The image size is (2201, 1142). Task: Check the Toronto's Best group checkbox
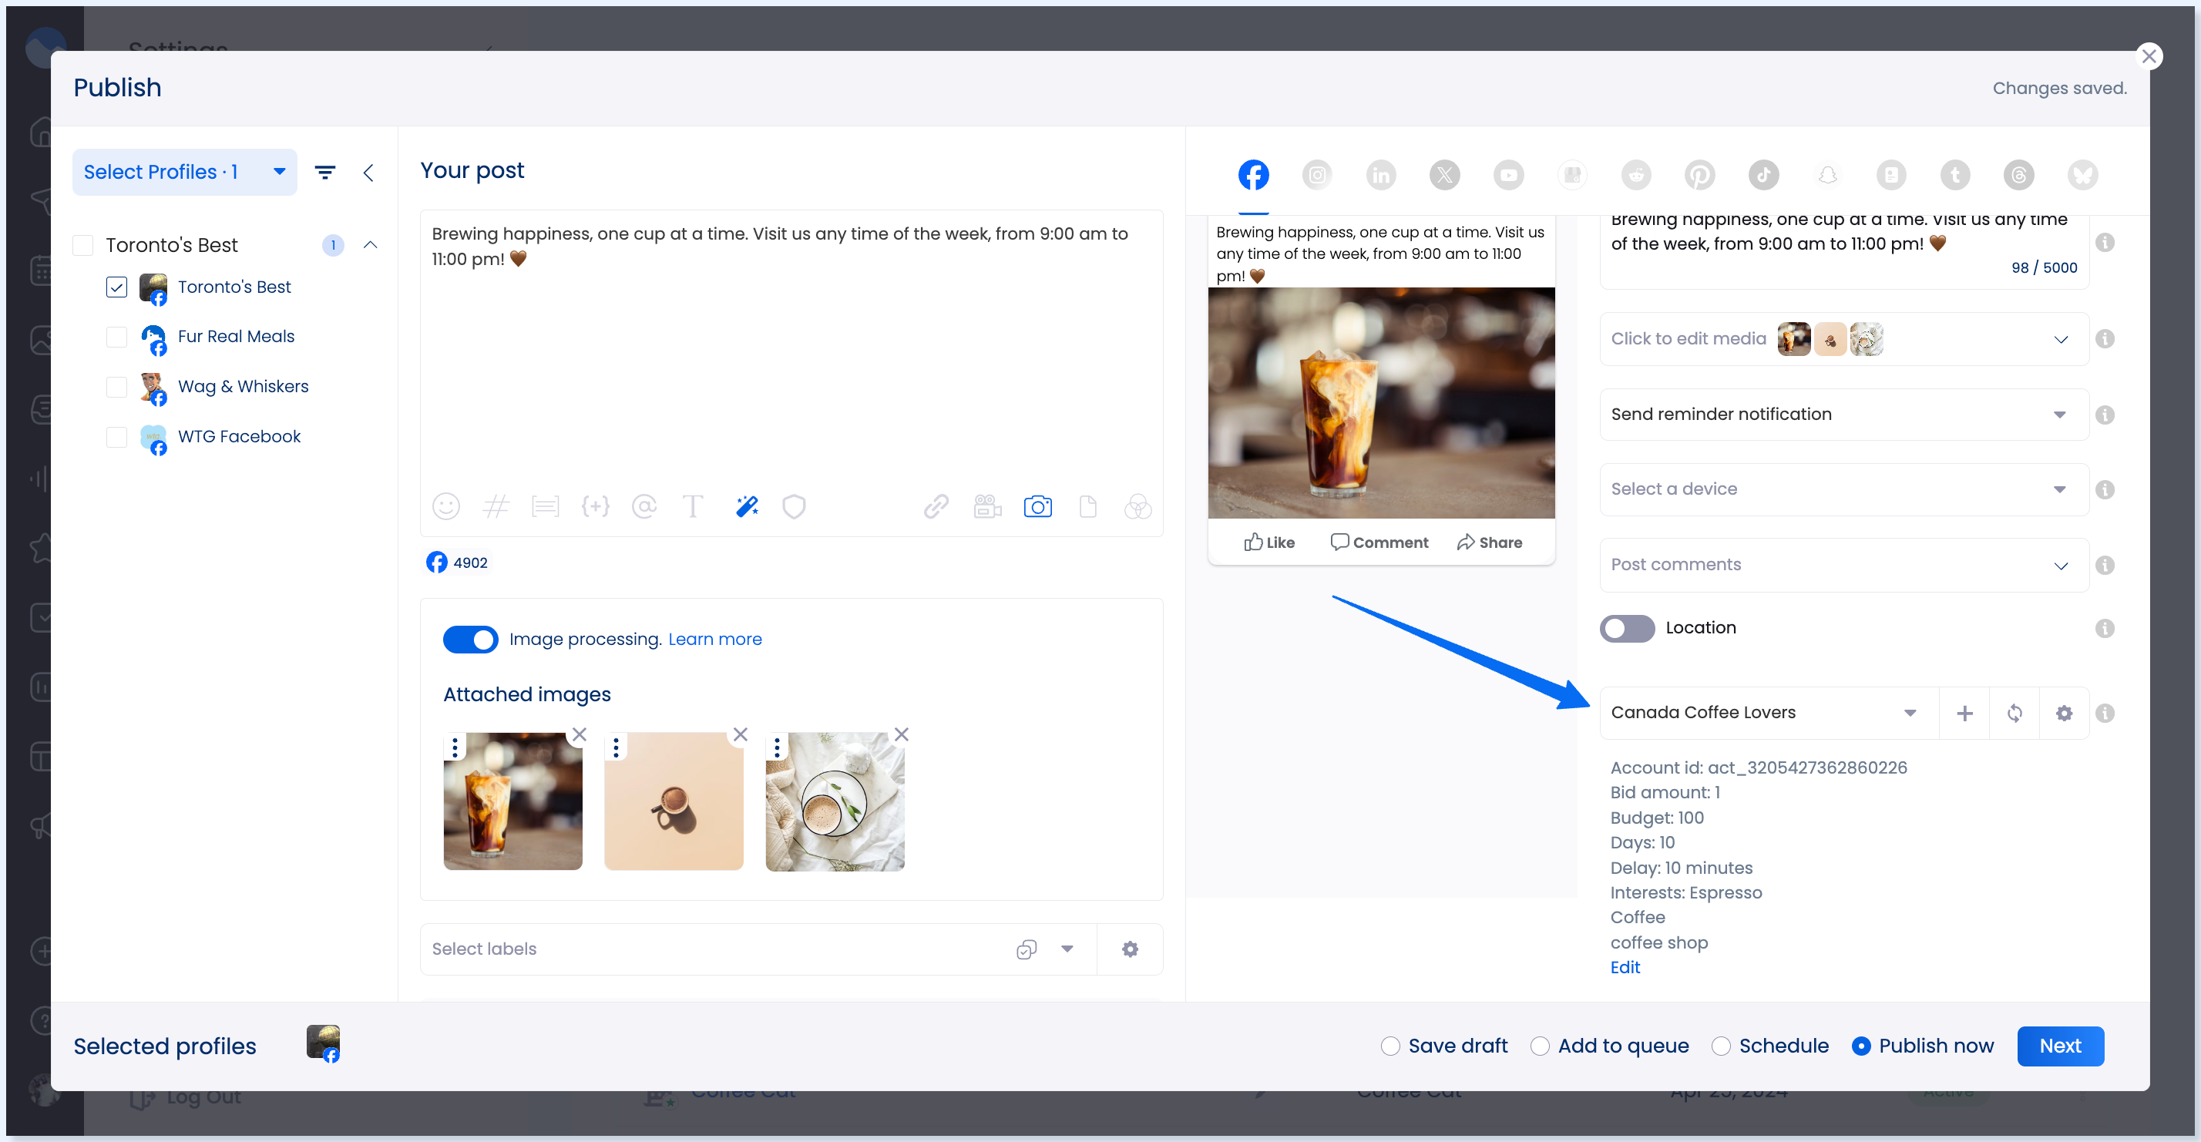(x=83, y=245)
